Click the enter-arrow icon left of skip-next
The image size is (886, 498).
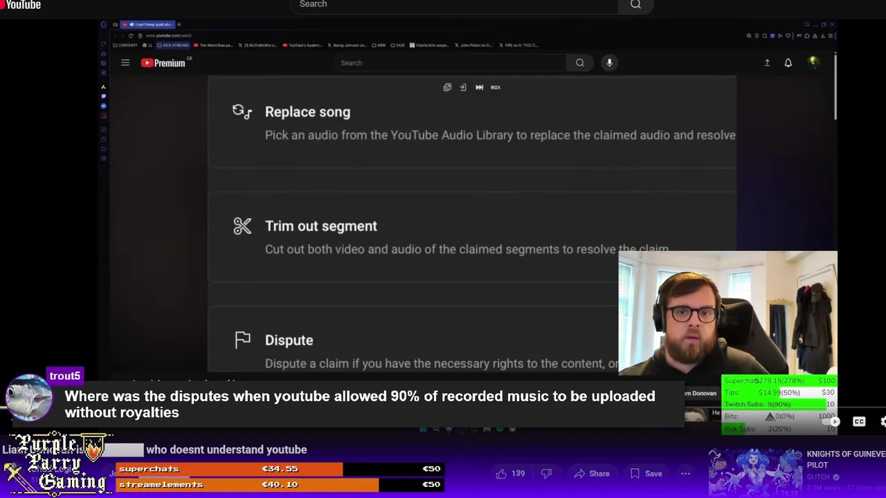[x=463, y=87]
